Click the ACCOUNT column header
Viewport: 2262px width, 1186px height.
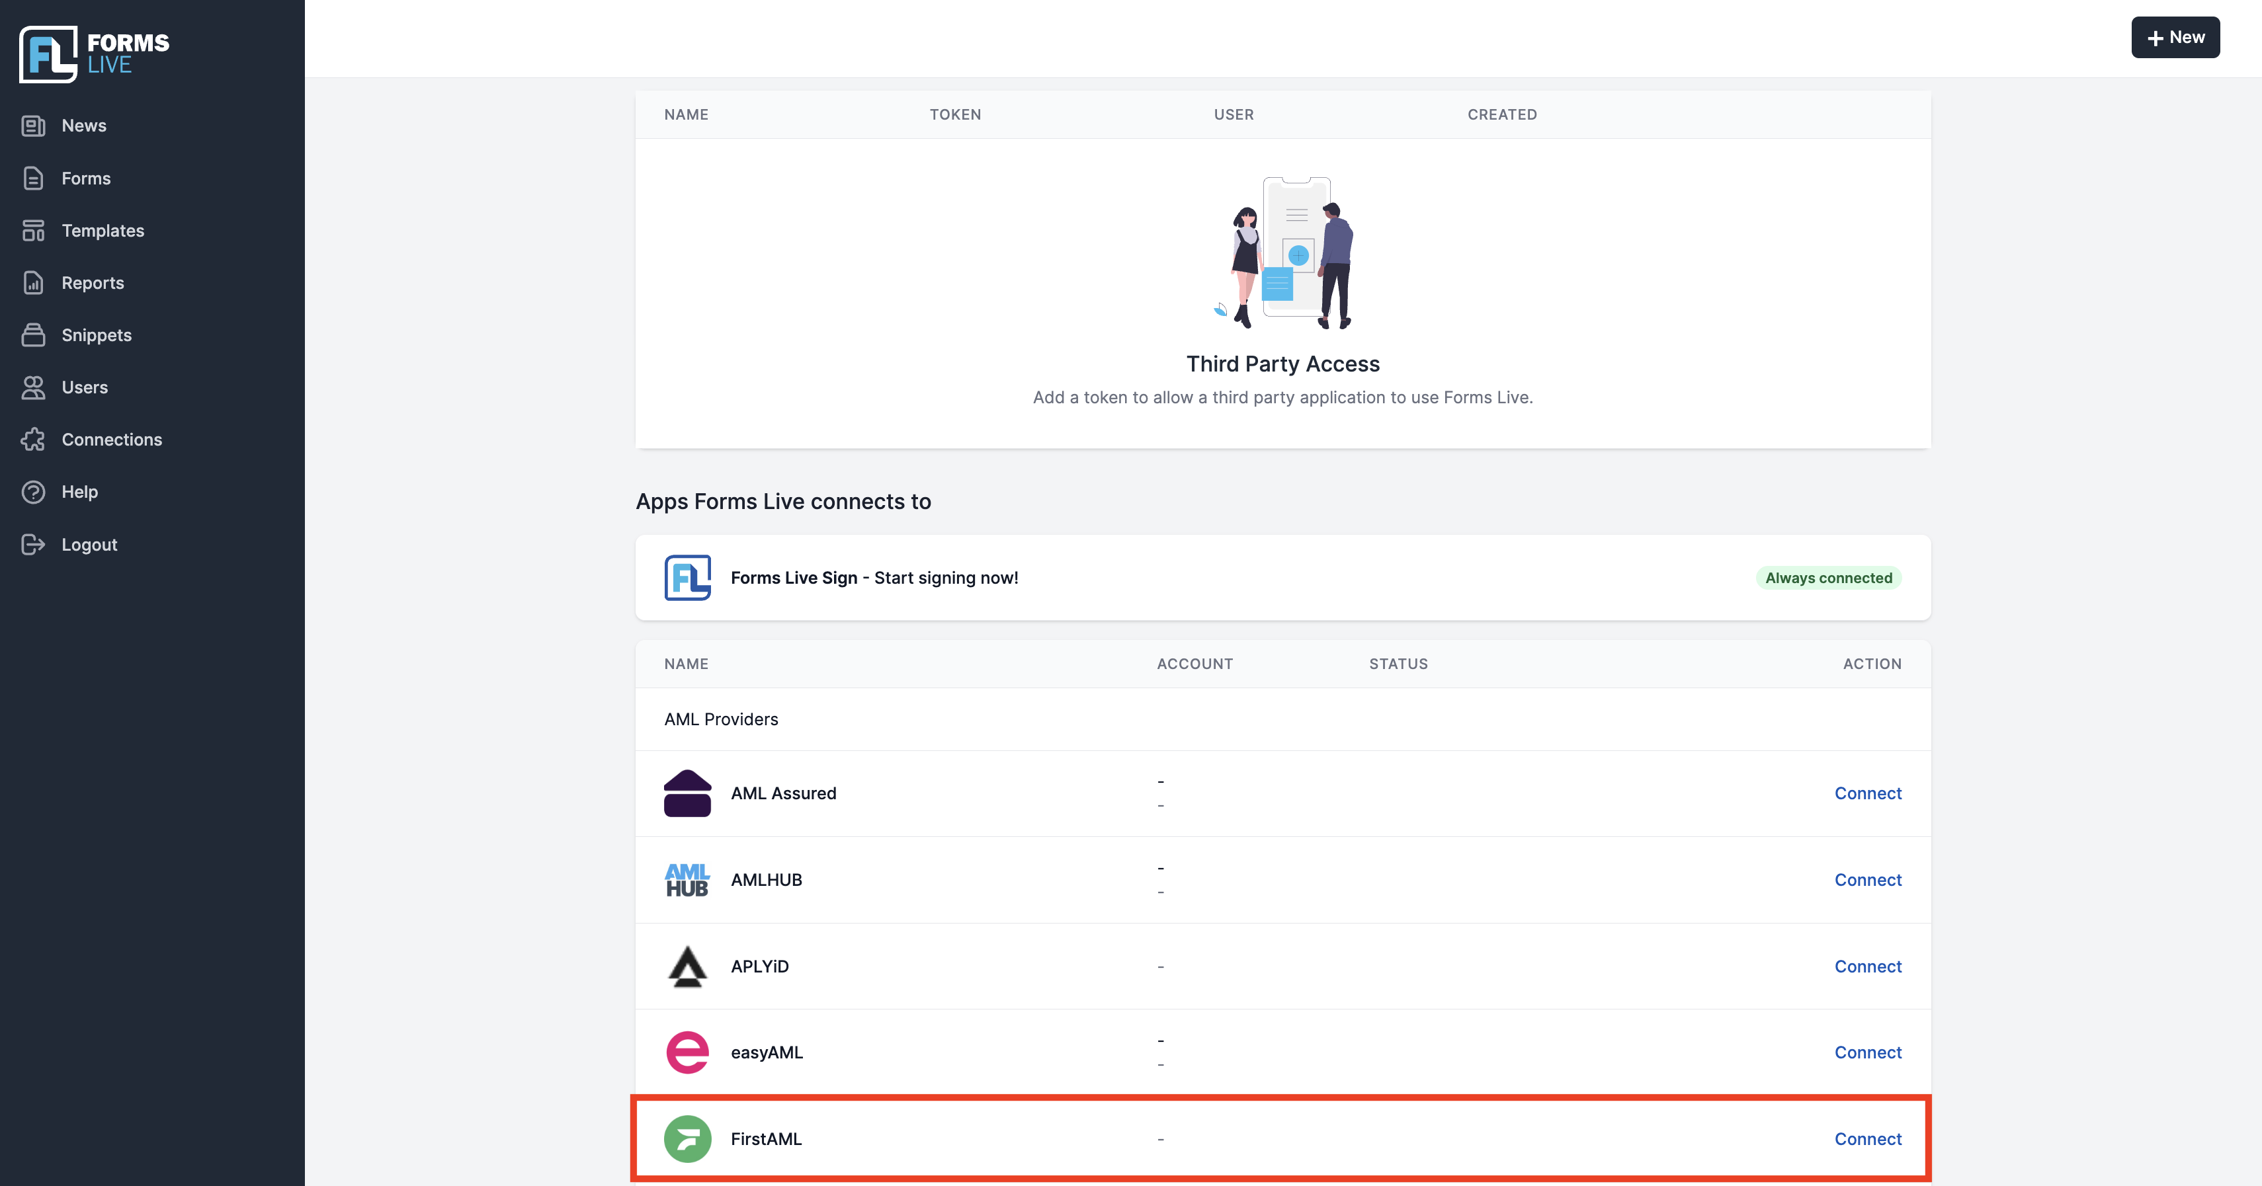point(1194,664)
